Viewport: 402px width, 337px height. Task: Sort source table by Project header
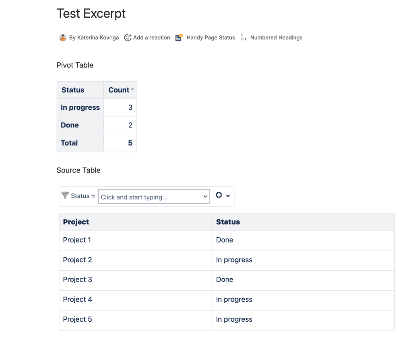[76, 222]
